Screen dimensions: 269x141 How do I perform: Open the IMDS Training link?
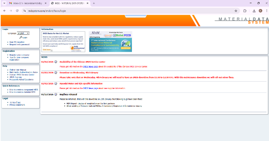[x=15, y=77]
